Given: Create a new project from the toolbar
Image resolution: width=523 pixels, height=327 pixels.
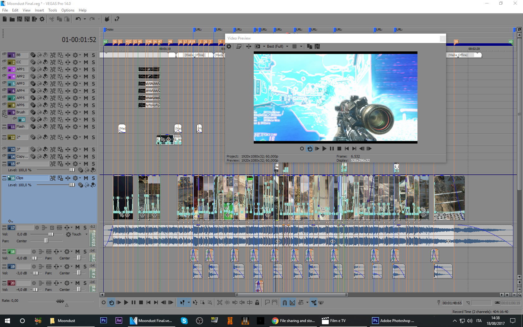Looking at the screenshot, I should pyautogui.click(x=4, y=19).
